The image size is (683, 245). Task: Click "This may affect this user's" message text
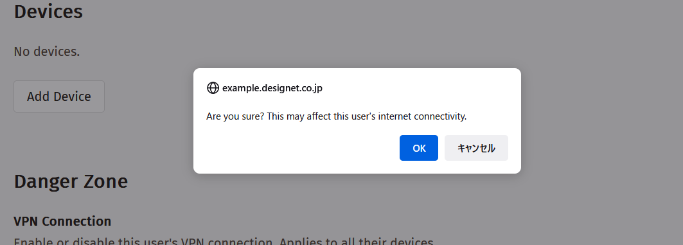[321, 116]
